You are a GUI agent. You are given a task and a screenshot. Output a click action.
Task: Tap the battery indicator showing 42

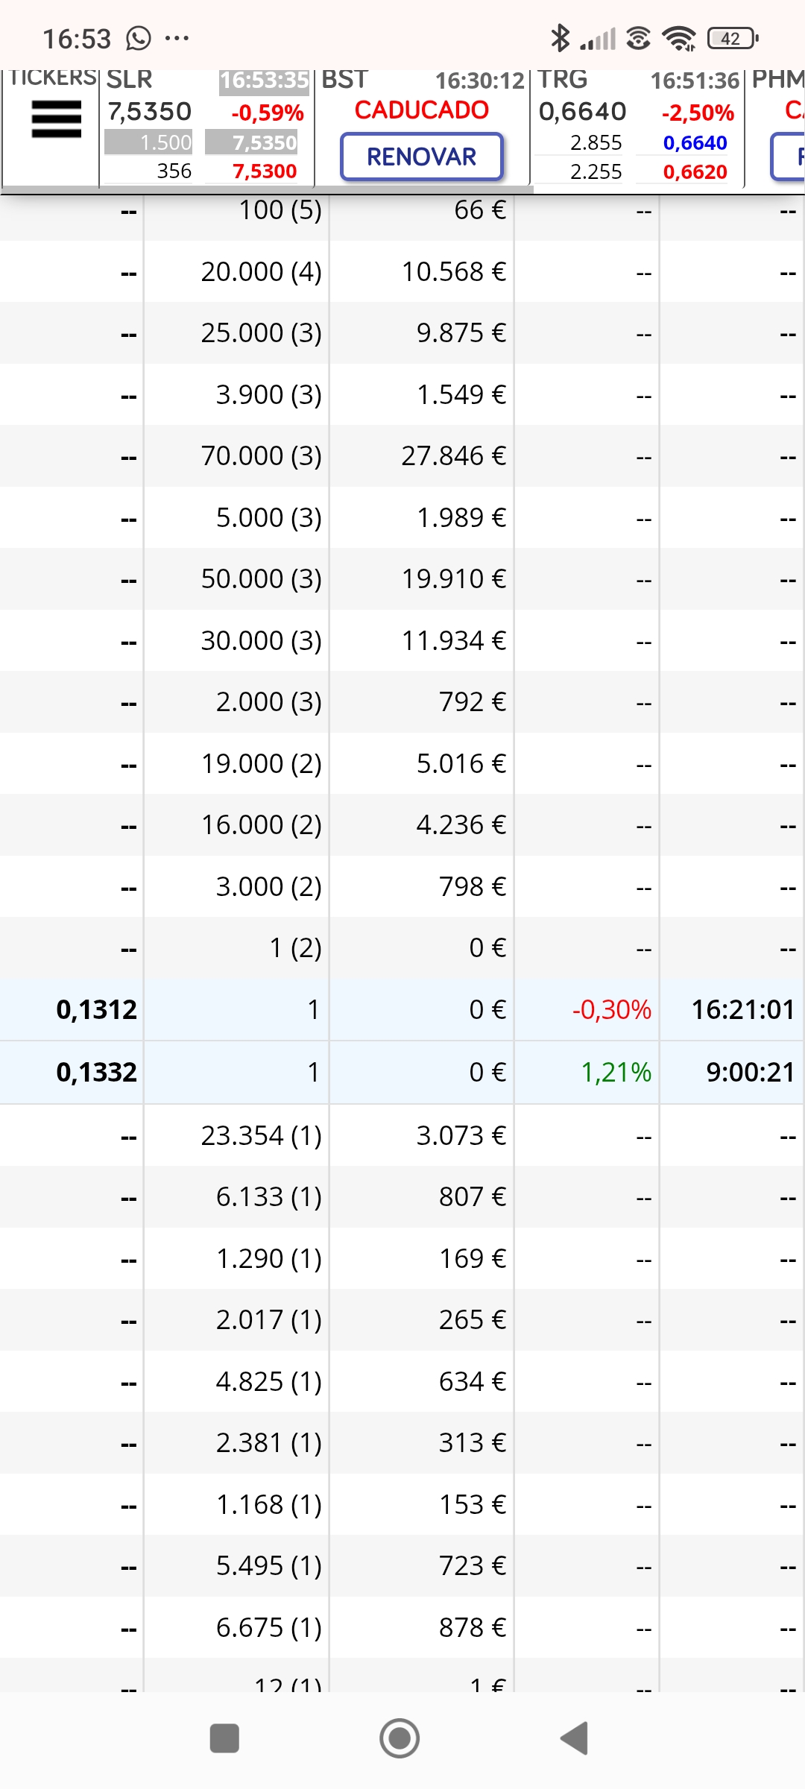pyautogui.click(x=733, y=38)
